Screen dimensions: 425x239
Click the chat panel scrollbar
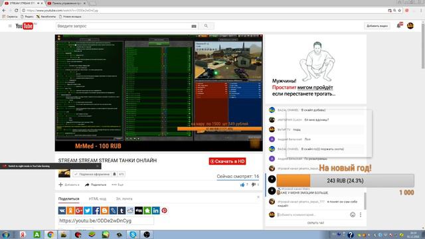click(x=365, y=200)
